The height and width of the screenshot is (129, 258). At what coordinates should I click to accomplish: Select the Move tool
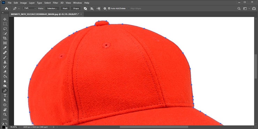(x=5, y=19)
